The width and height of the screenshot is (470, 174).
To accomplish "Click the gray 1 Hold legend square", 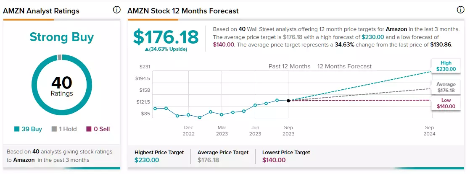I will [54, 129].
